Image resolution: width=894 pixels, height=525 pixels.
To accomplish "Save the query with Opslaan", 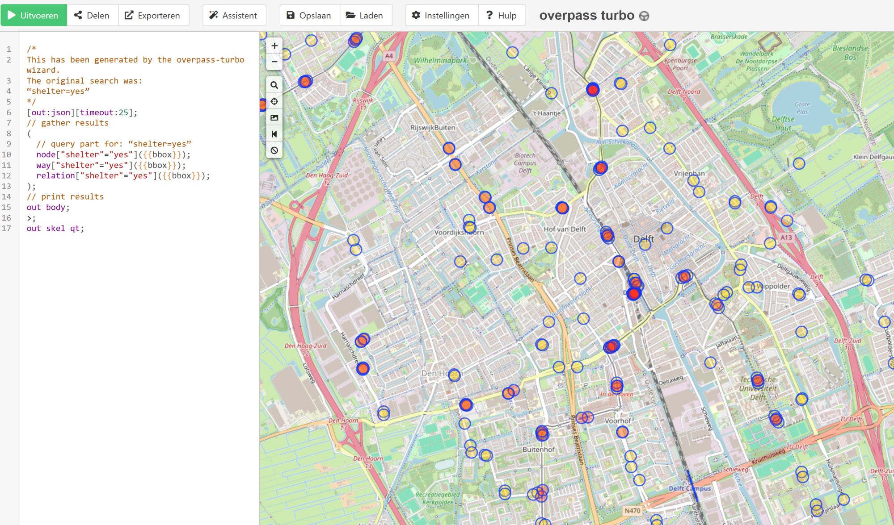I will [310, 15].
